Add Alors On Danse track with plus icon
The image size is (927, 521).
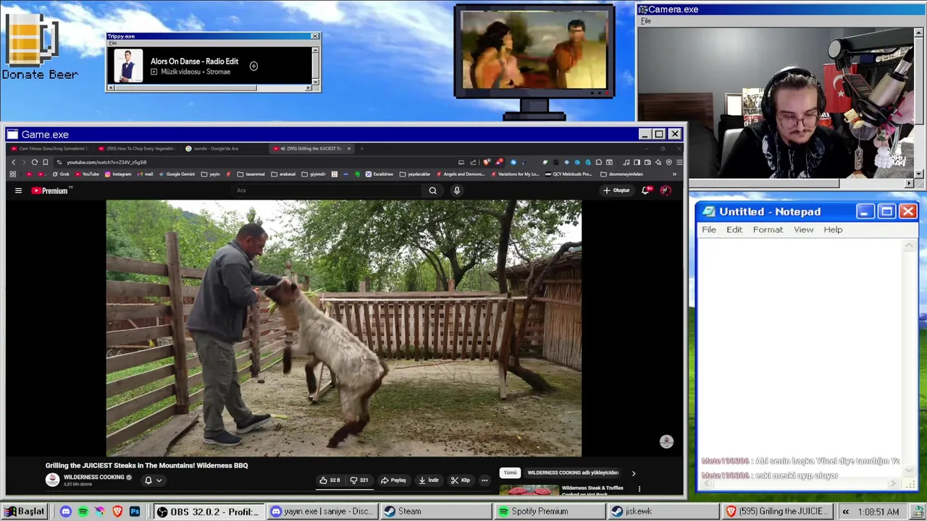pyautogui.click(x=253, y=66)
